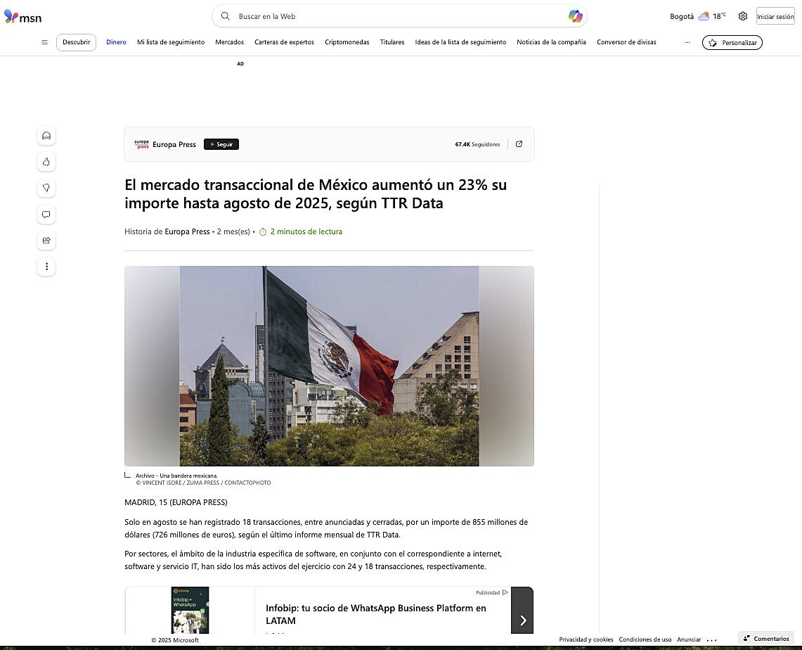Screen dimensions: 802x650
Task: Click the Iniciar sesión button
Action: (x=775, y=15)
